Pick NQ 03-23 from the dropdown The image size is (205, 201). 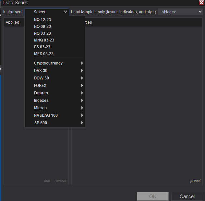pyautogui.click(x=54, y=33)
